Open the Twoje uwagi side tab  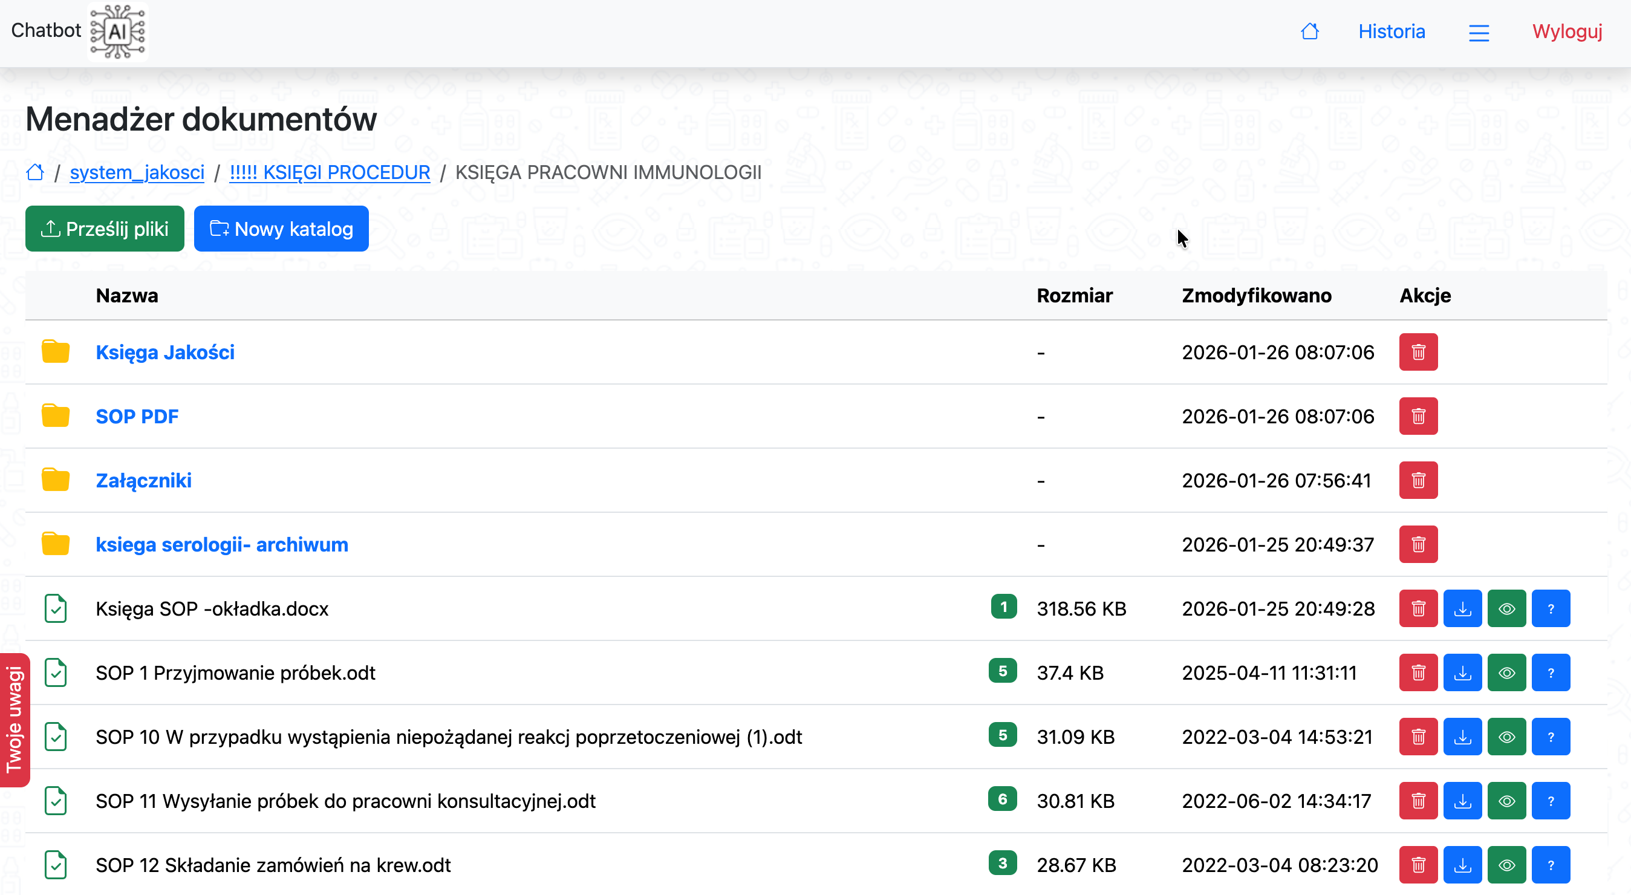pos(15,720)
